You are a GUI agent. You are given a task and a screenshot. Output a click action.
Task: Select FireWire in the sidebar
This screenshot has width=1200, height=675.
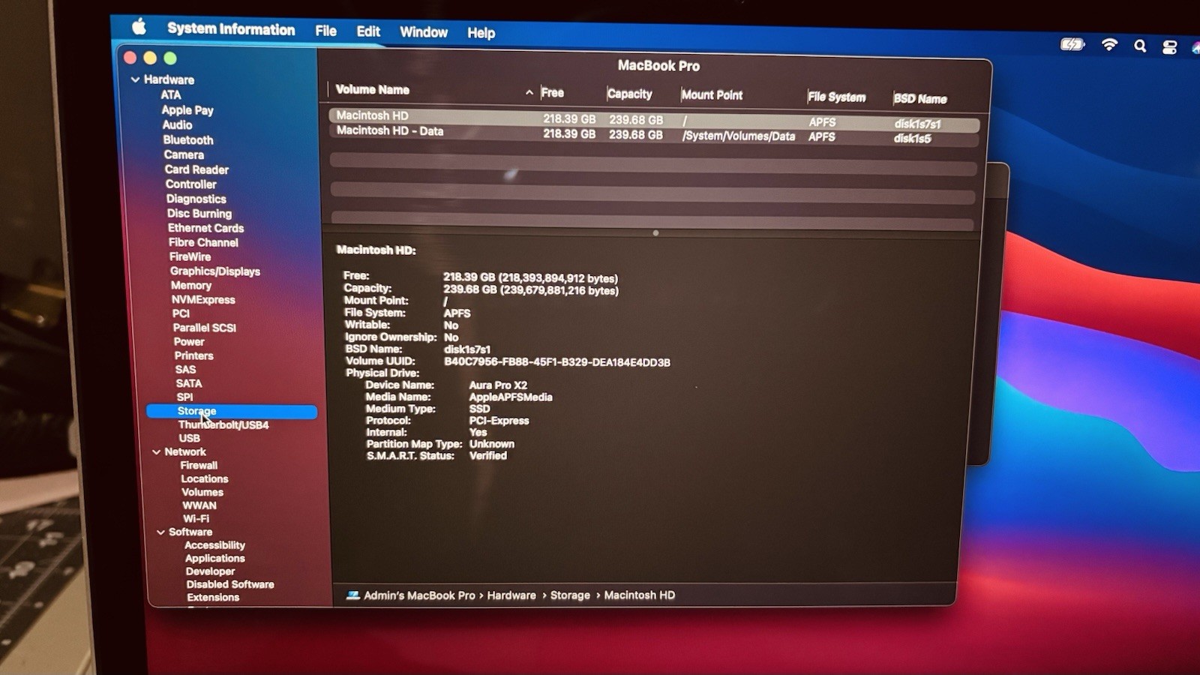click(x=190, y=257)
